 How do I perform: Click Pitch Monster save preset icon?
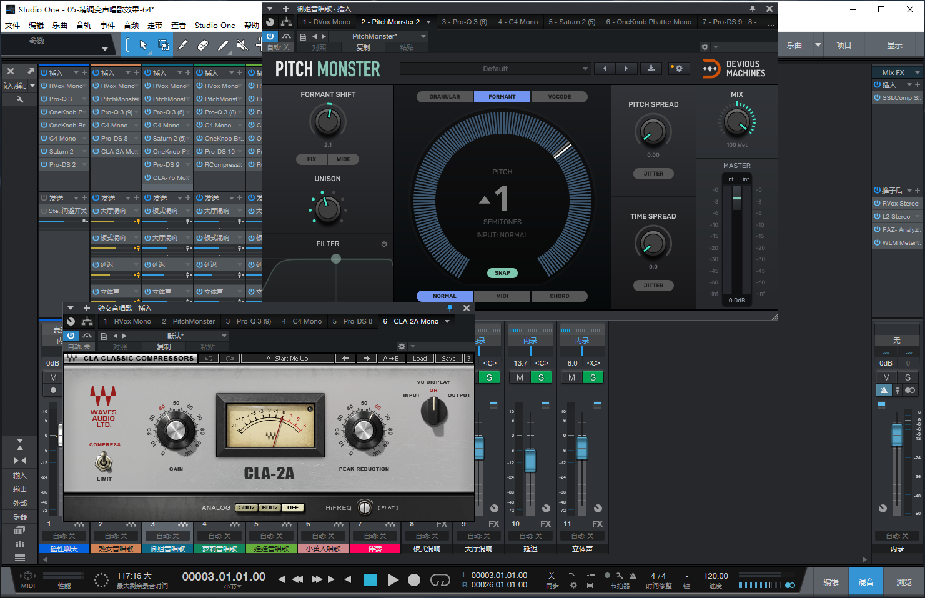[x=651, y=69]
